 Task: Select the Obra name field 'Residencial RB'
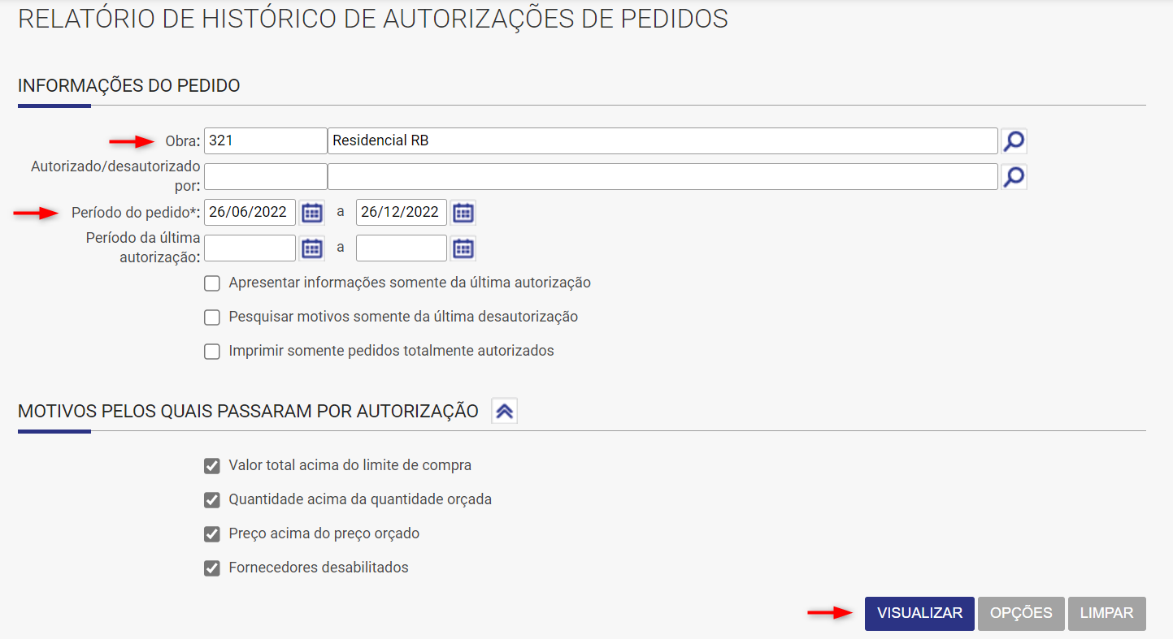(663, 141)
